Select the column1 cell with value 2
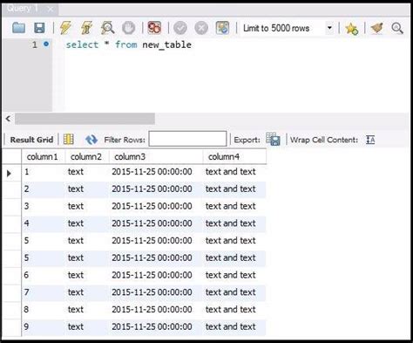 pos(44,189)
